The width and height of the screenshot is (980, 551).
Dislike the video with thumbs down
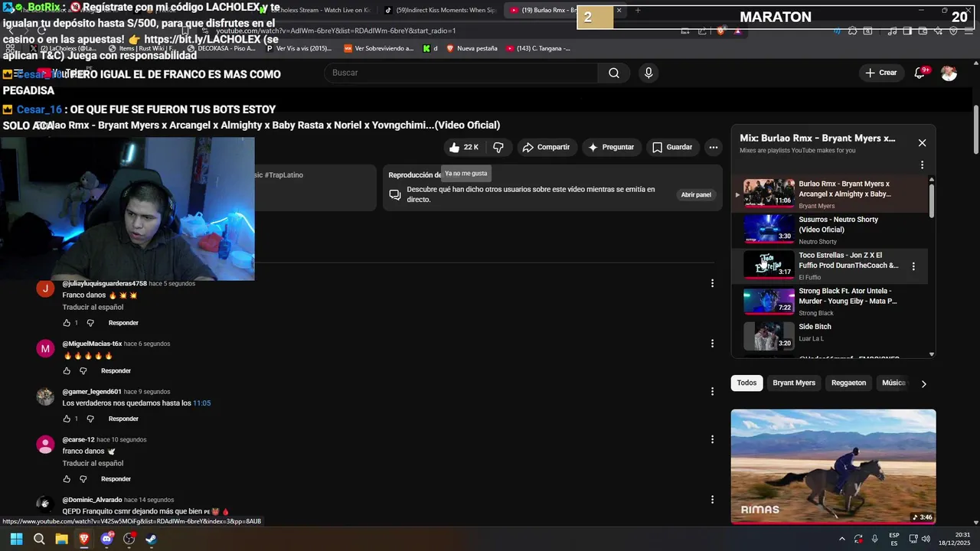tap(498, 147)
